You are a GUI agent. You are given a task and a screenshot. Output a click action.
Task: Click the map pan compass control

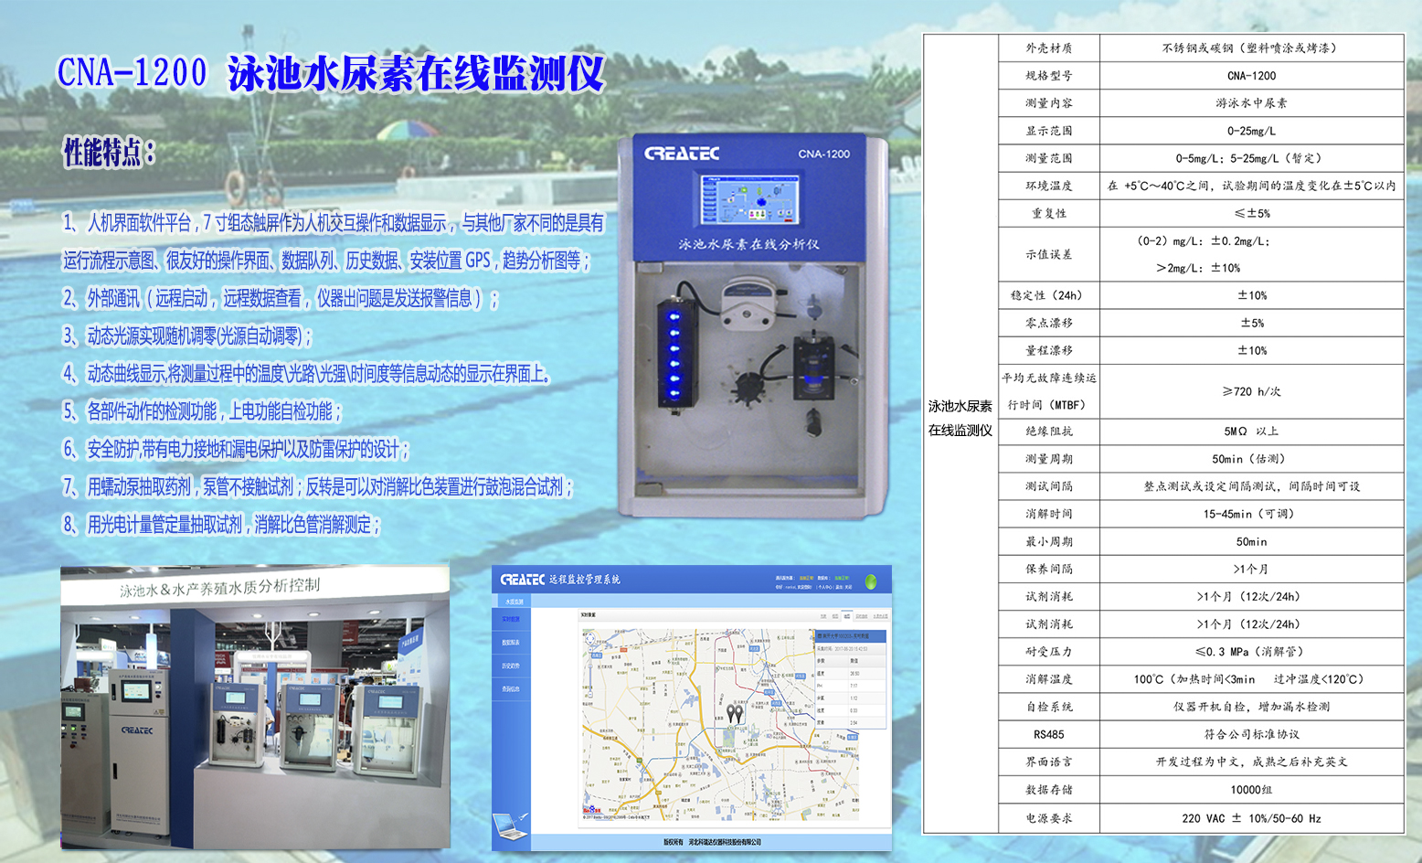(591, 638)
